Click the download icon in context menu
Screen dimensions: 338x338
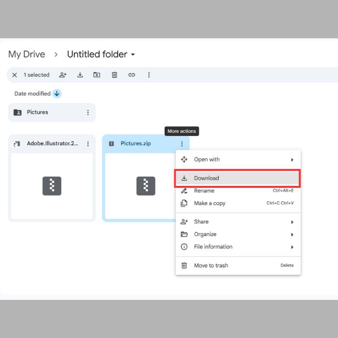click(184, 178)
